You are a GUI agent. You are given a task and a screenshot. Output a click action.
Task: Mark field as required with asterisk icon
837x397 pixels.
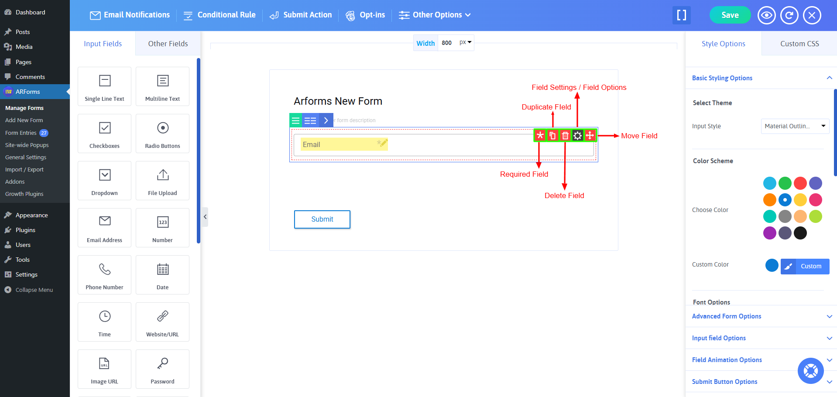pyautogui.click(x=540, y=136)
